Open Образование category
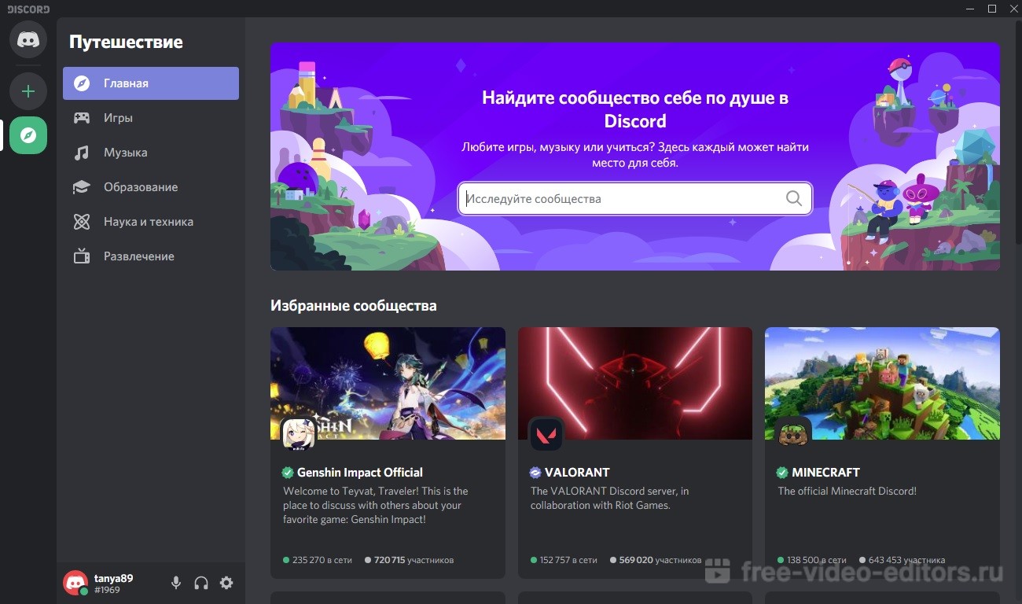This screenshot has height=604, width=1022. (x=151, y=187)
